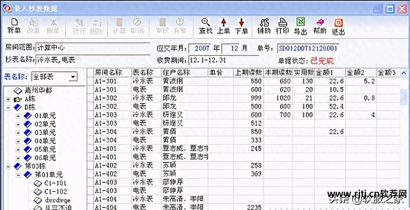The image size is (410, 210).
Task: Click the 审核 audit icon
Action: [163, 22]
